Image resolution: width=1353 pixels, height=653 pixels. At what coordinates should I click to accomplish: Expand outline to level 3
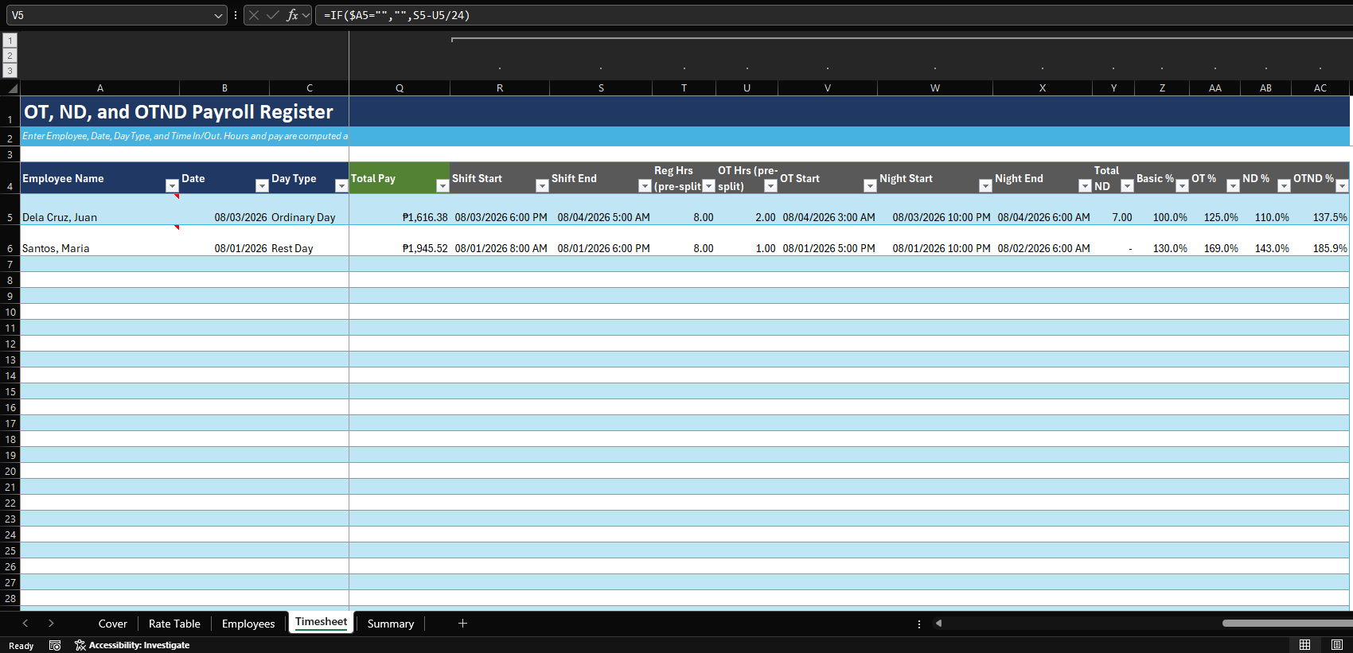coord(10,71)
